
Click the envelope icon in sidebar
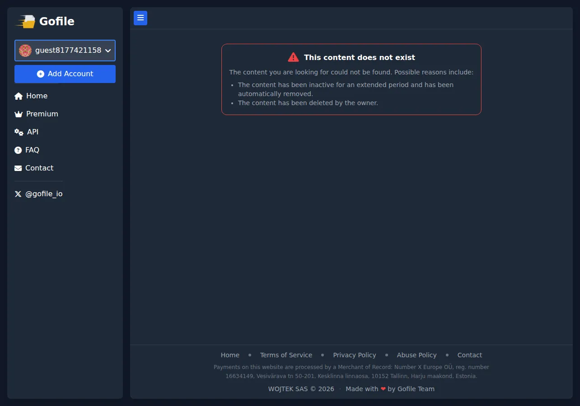[x=18, y=168]
